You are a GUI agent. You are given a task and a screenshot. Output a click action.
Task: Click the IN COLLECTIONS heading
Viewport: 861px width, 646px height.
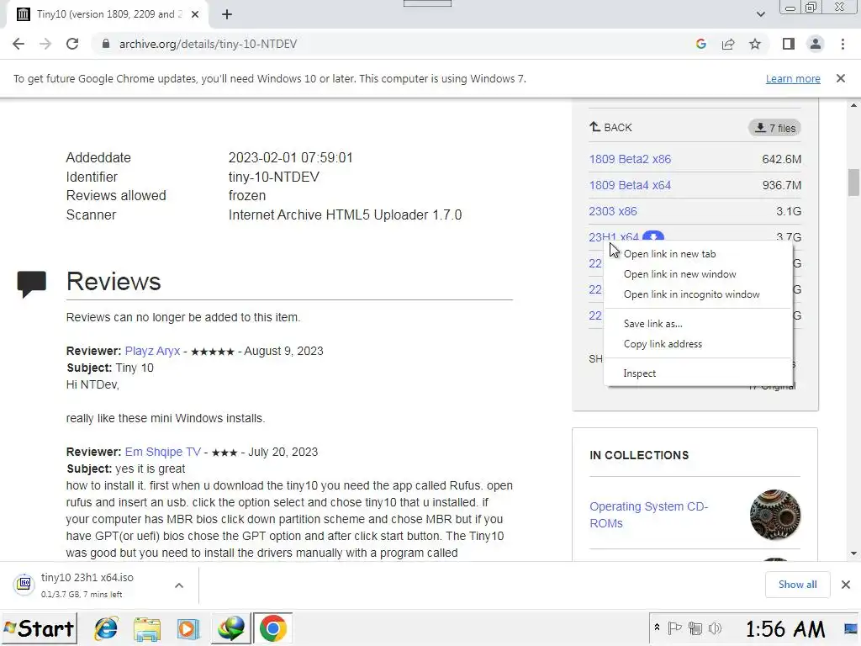[639, 455]
